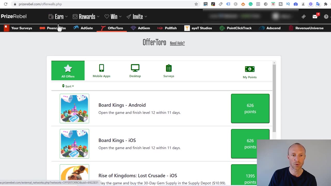Open the help question mark icon

coord(326,17)
